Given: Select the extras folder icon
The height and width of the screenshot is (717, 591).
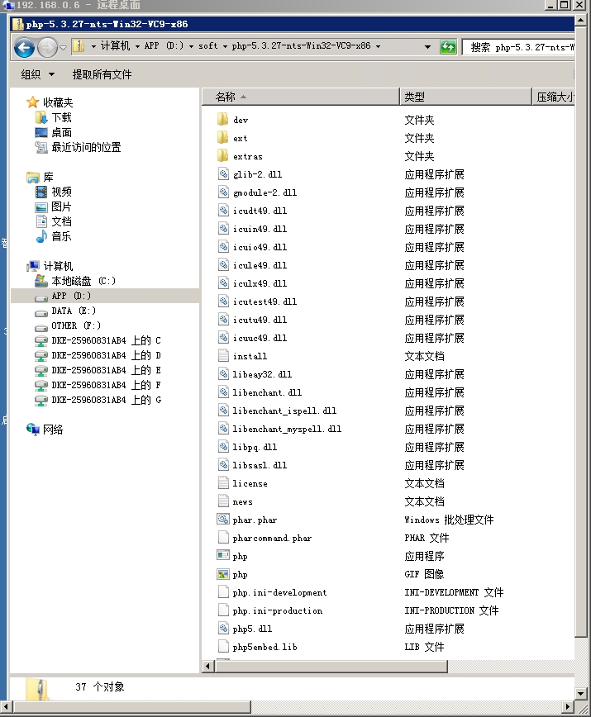Looking at the screenshot, I should (222, 156).
